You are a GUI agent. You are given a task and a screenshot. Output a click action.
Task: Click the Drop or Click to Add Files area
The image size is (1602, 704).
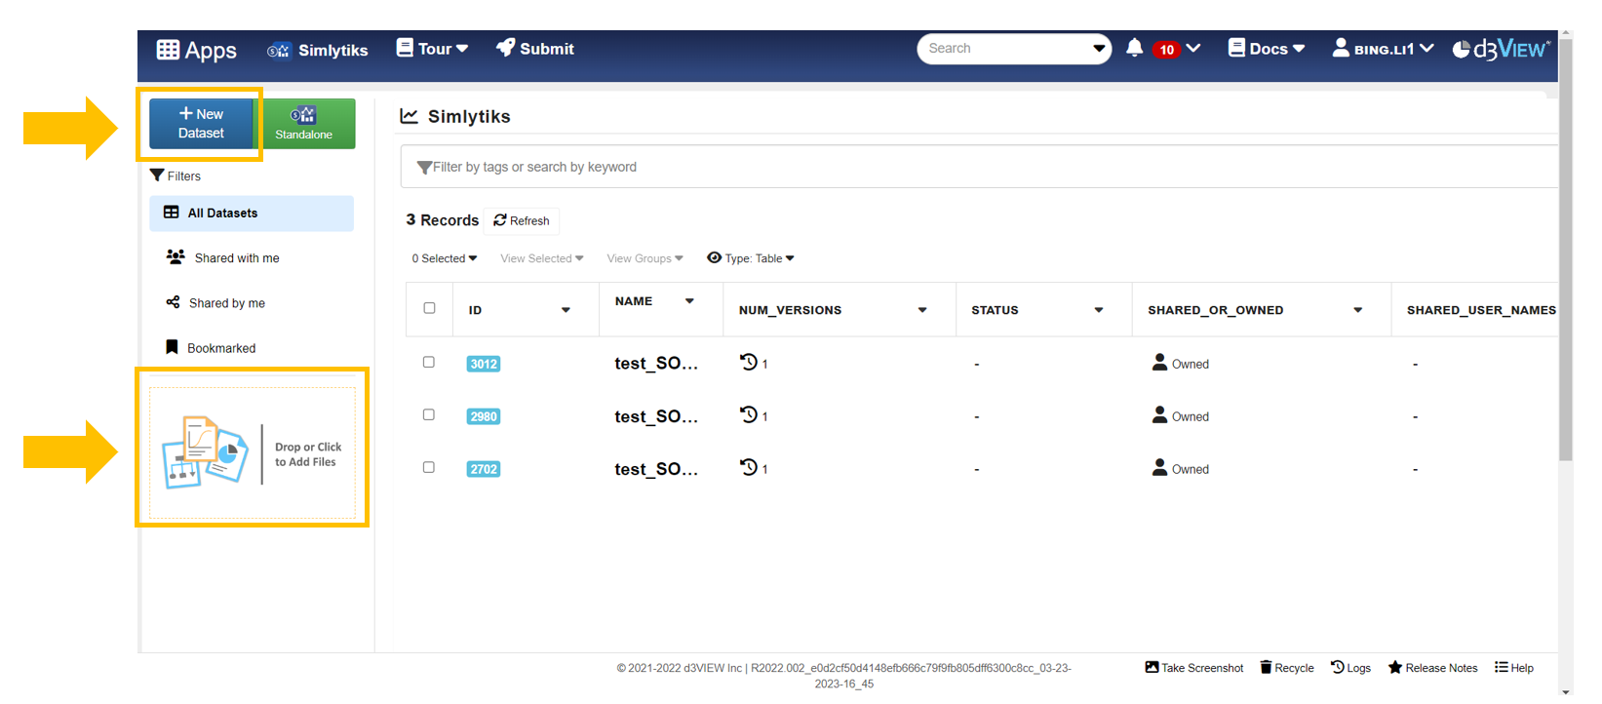pos(253,453)
